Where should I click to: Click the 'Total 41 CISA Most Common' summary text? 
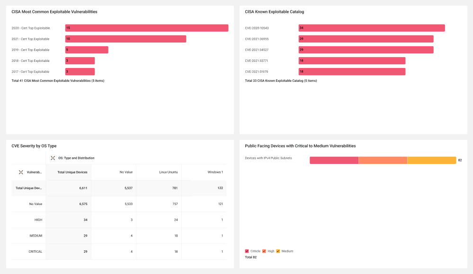(x=58, y=81)
